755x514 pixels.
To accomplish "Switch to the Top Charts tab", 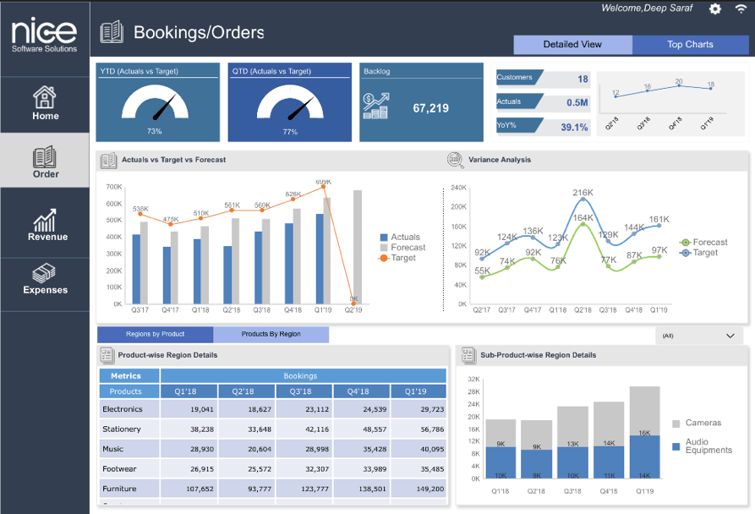I will pyautogui.click(x=690, y=45).
